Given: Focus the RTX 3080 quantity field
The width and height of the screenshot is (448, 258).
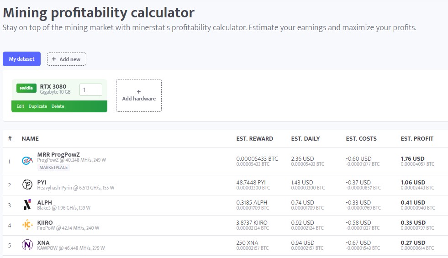Looking at the screenshot, I should click(x=91, y=90).
